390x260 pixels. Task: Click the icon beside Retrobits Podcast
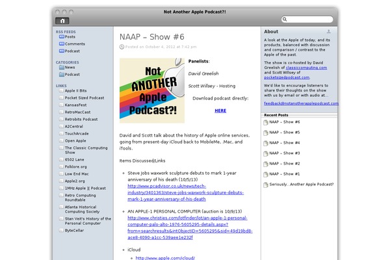click(x=62, y=119)
